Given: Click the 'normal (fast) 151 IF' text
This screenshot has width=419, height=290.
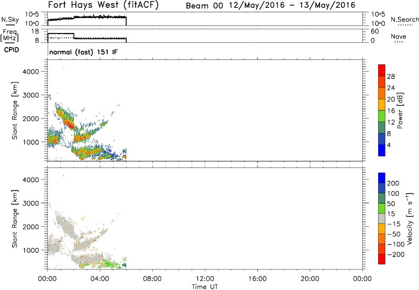Looking at the screenshot, I should (83, 52).
